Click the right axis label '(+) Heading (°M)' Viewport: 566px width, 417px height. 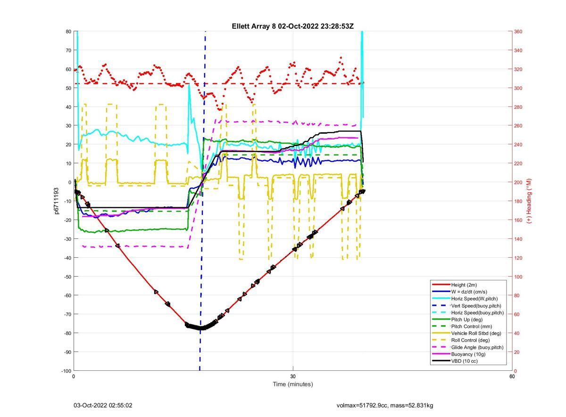[529, 201]
